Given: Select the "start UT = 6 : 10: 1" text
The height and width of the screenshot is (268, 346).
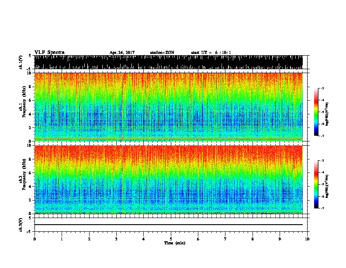Looking at the screenshot, I should (211, 53).
